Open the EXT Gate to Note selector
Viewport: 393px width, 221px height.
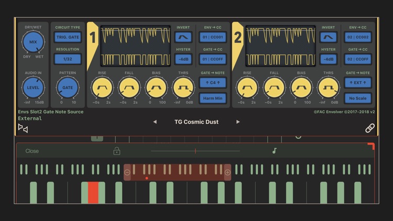[358, 83]
